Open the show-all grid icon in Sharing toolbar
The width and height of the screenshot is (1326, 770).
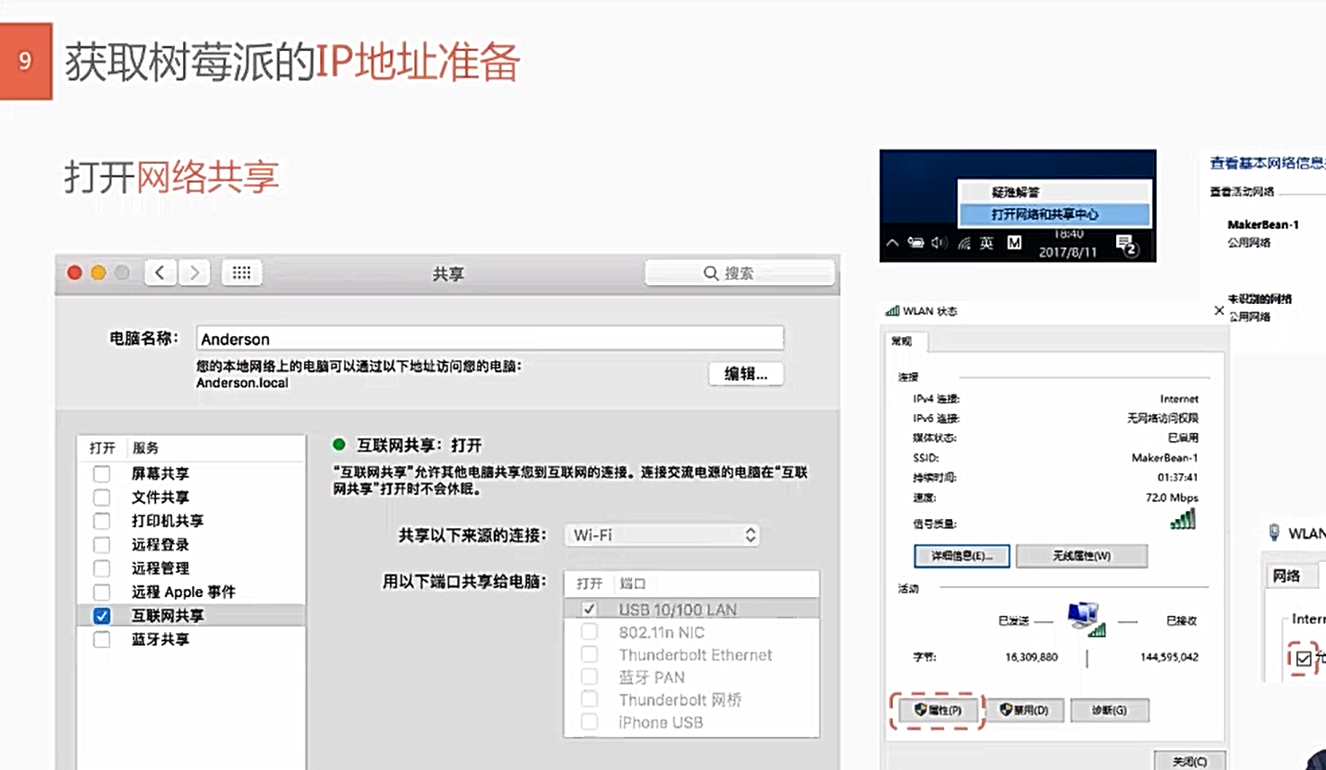(241, 273)
